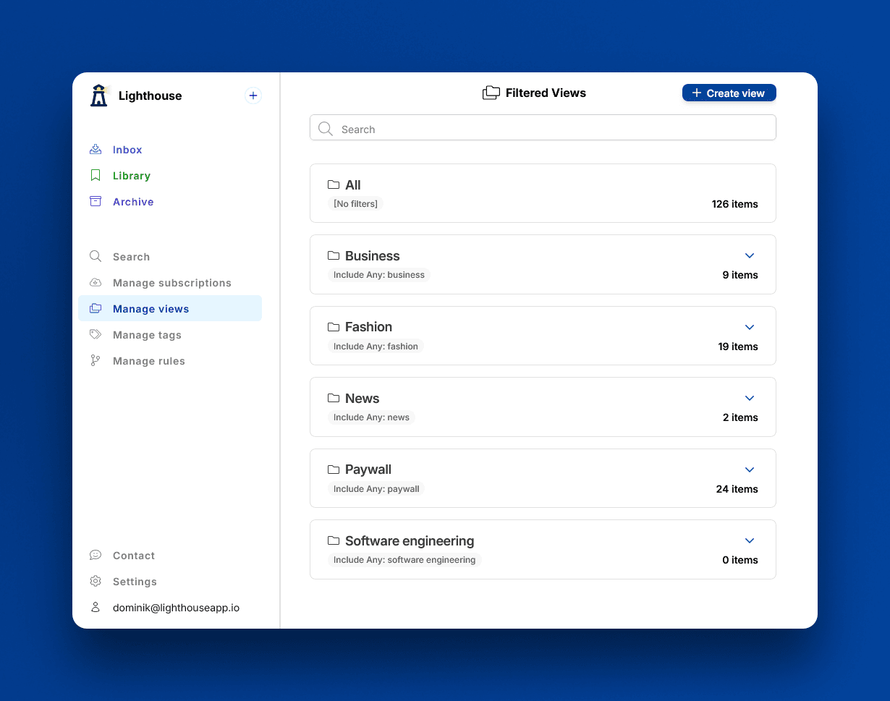Click the Lighthouse logo icon

pyautogui.click(x=99, y=95)
